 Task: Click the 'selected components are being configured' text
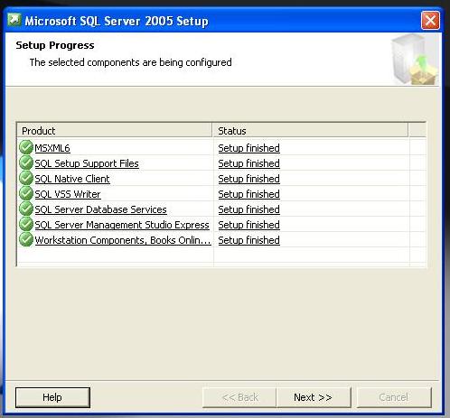[131, 62]
